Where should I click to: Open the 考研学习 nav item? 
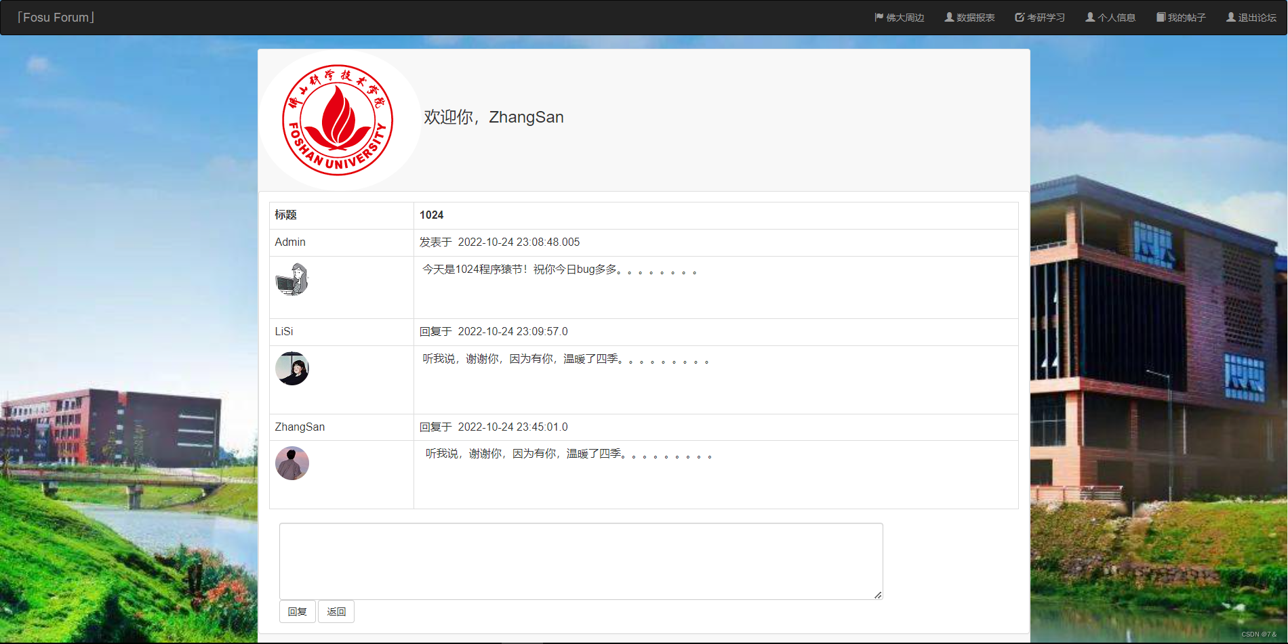click(x=1040, y=18)
